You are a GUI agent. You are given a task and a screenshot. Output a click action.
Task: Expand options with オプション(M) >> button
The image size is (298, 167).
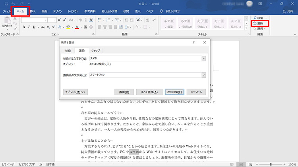click(x=75, y=92)
